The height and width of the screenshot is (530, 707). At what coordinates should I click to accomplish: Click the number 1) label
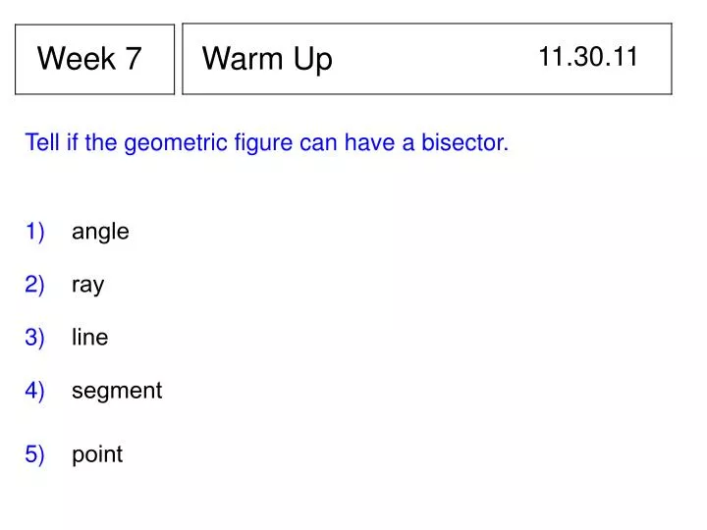tap(34, 232)
